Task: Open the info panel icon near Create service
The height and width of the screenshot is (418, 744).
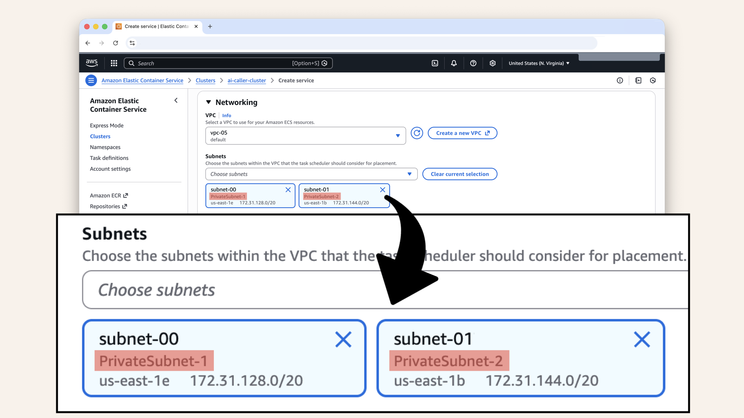Action: pos(620,80)
